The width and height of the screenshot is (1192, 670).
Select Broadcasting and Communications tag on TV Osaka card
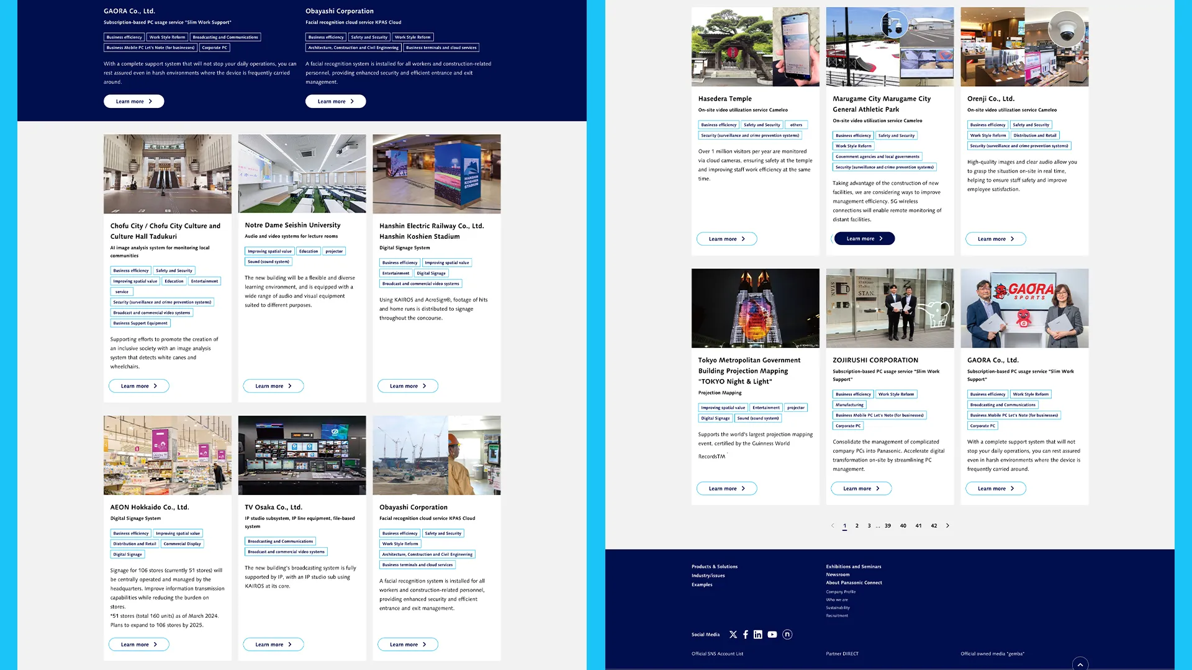[x=281, y=542]
